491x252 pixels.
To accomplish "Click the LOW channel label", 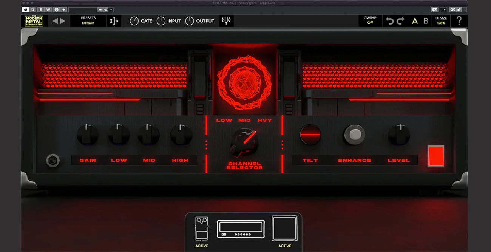I will click(x=224, y=120).
